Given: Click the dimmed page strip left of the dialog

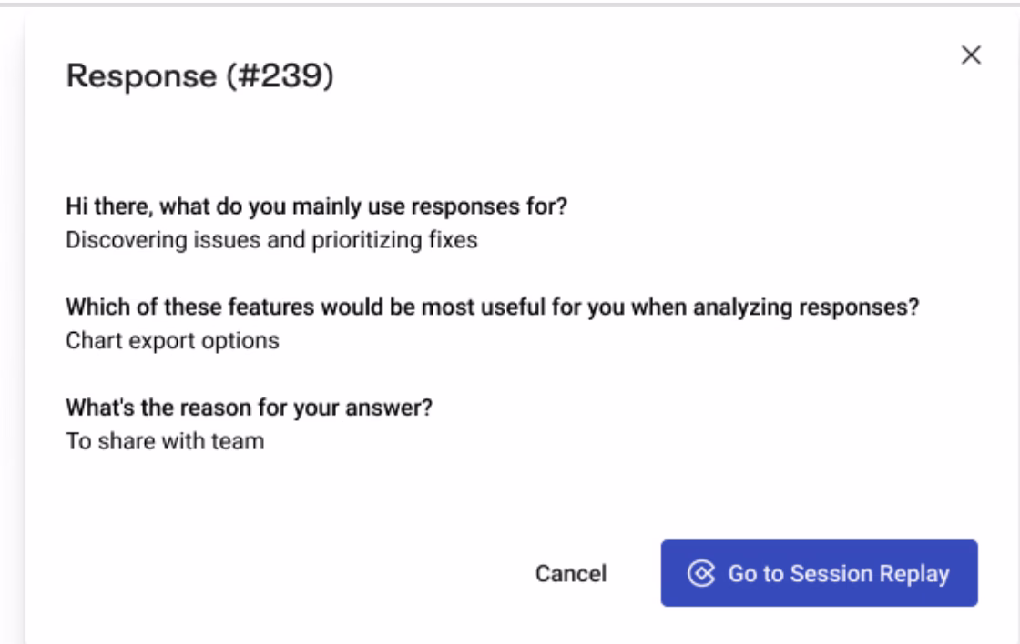Looking at the screenshot, I should [x=12, y=325].
